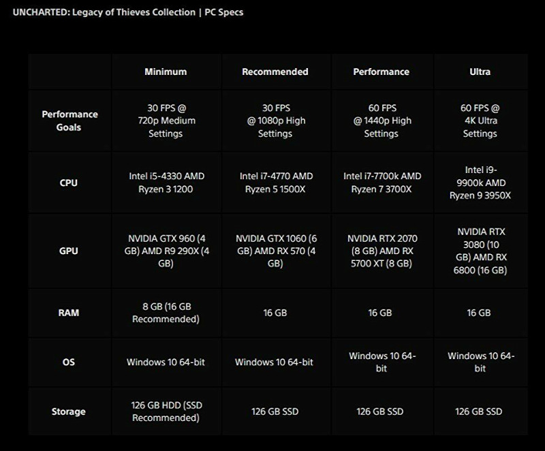This screenshot has width=545, height=451.
Task: Click the Intel i7-4770 CPU cell
Action: point(276,183)
